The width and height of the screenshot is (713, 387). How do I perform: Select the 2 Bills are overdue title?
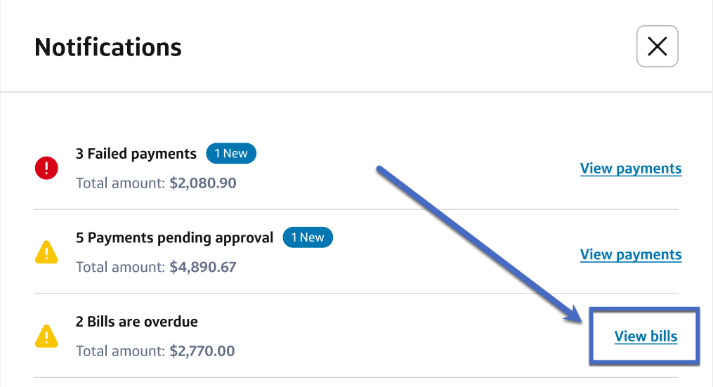pos(137,322)
